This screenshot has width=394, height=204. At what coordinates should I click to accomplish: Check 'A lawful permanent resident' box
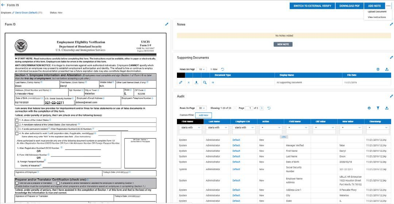click(x=17, y=128)
